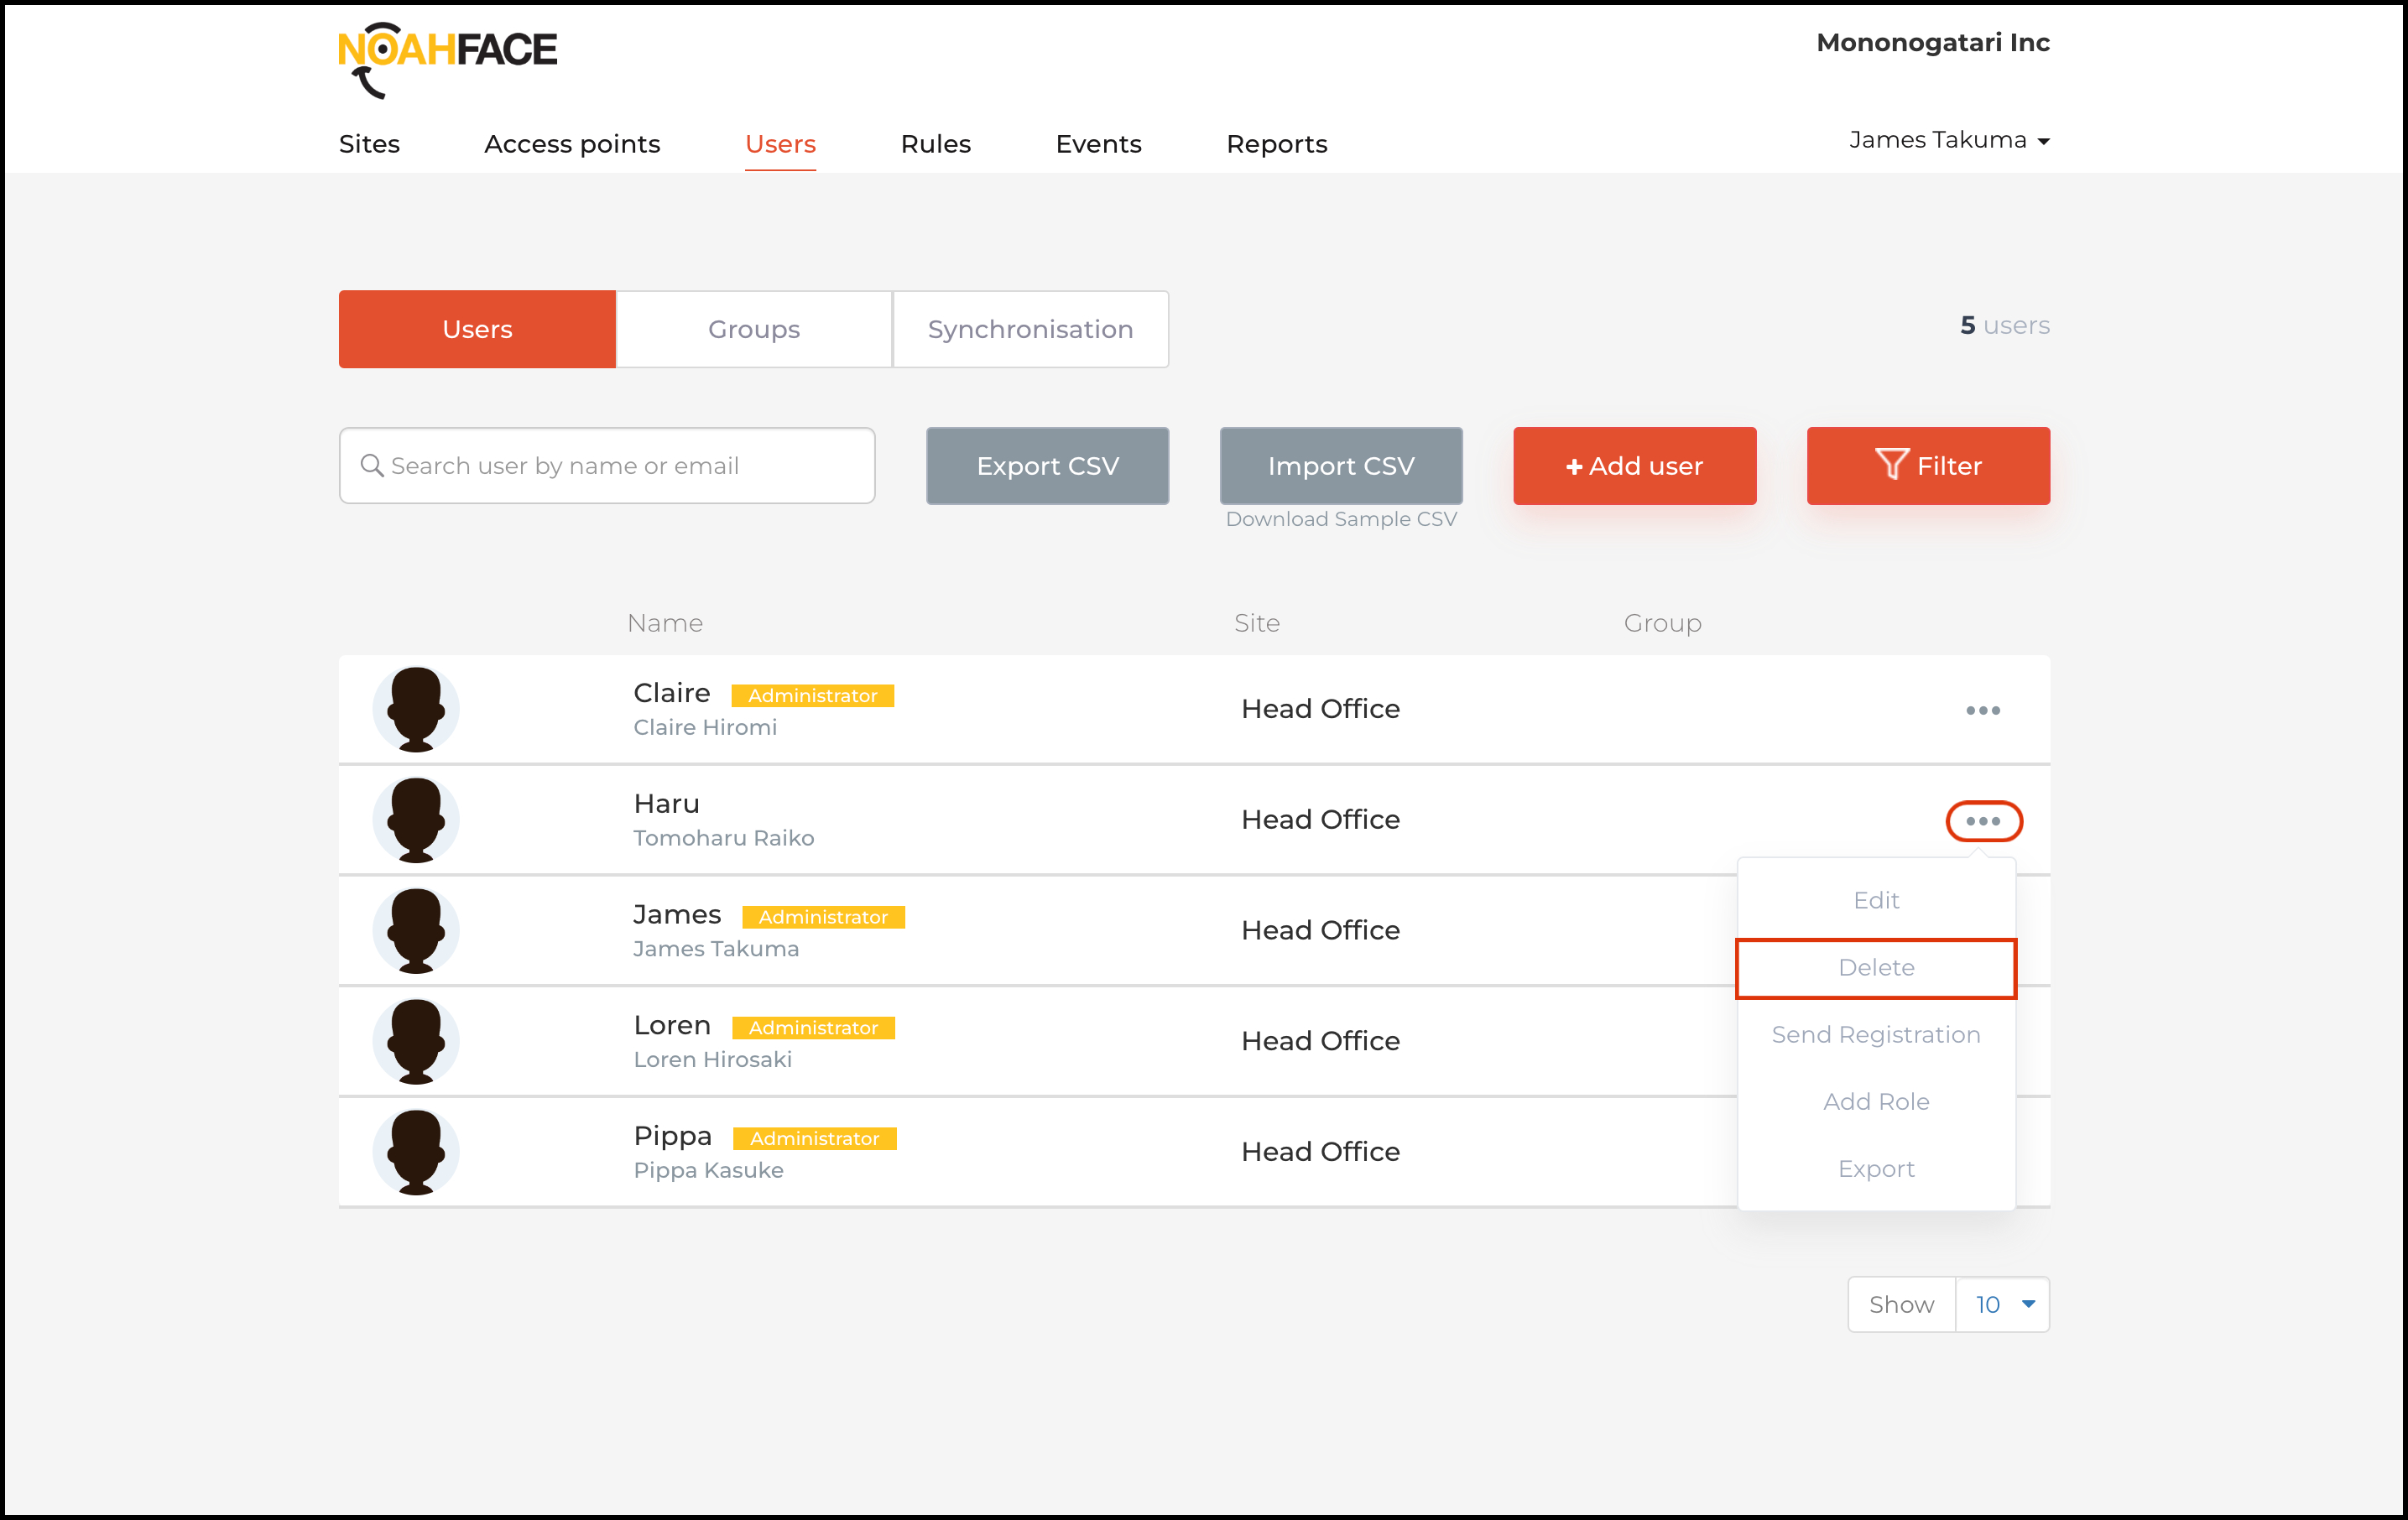Click the Filter funnel button

coord(1927,465)
